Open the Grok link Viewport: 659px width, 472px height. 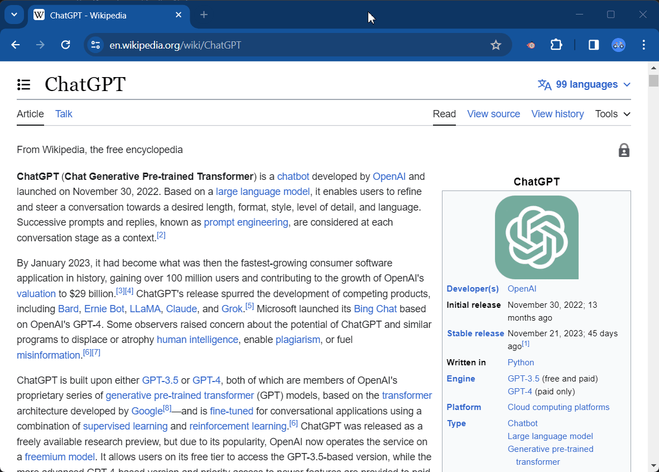pos(232,309)
